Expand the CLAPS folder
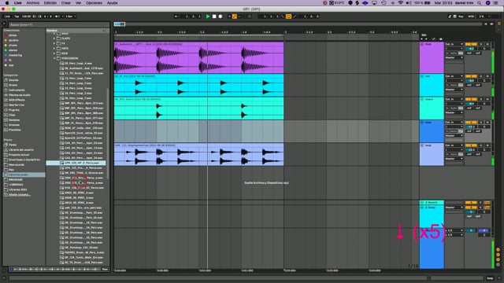This screenshot has width=504, height=283. pos(54,39)
